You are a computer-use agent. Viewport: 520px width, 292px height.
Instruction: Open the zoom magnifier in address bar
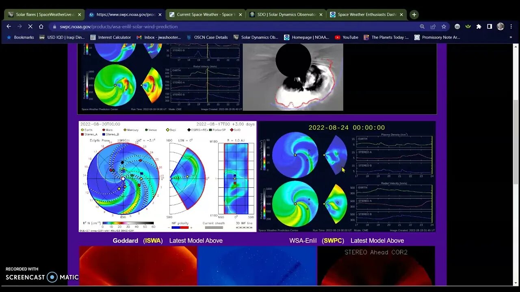(422, 26)
